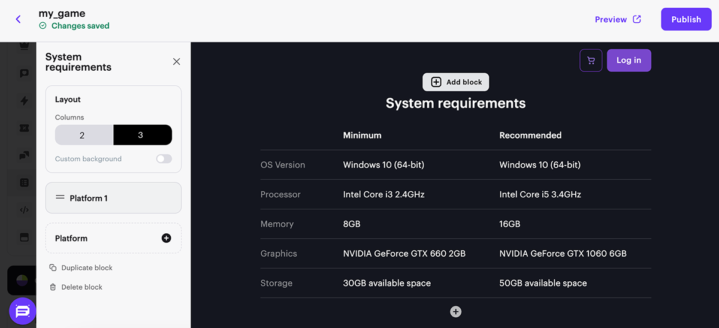Open the code embed sidebar icon
The width and height of the screenshot is (719, 328).
24,210
